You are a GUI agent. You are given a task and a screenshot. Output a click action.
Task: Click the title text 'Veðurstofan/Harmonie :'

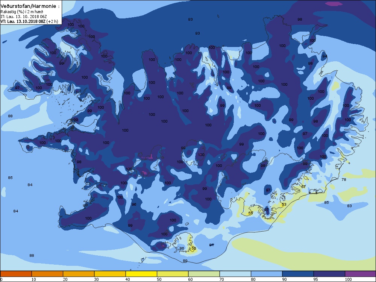[x=30, y=6]
